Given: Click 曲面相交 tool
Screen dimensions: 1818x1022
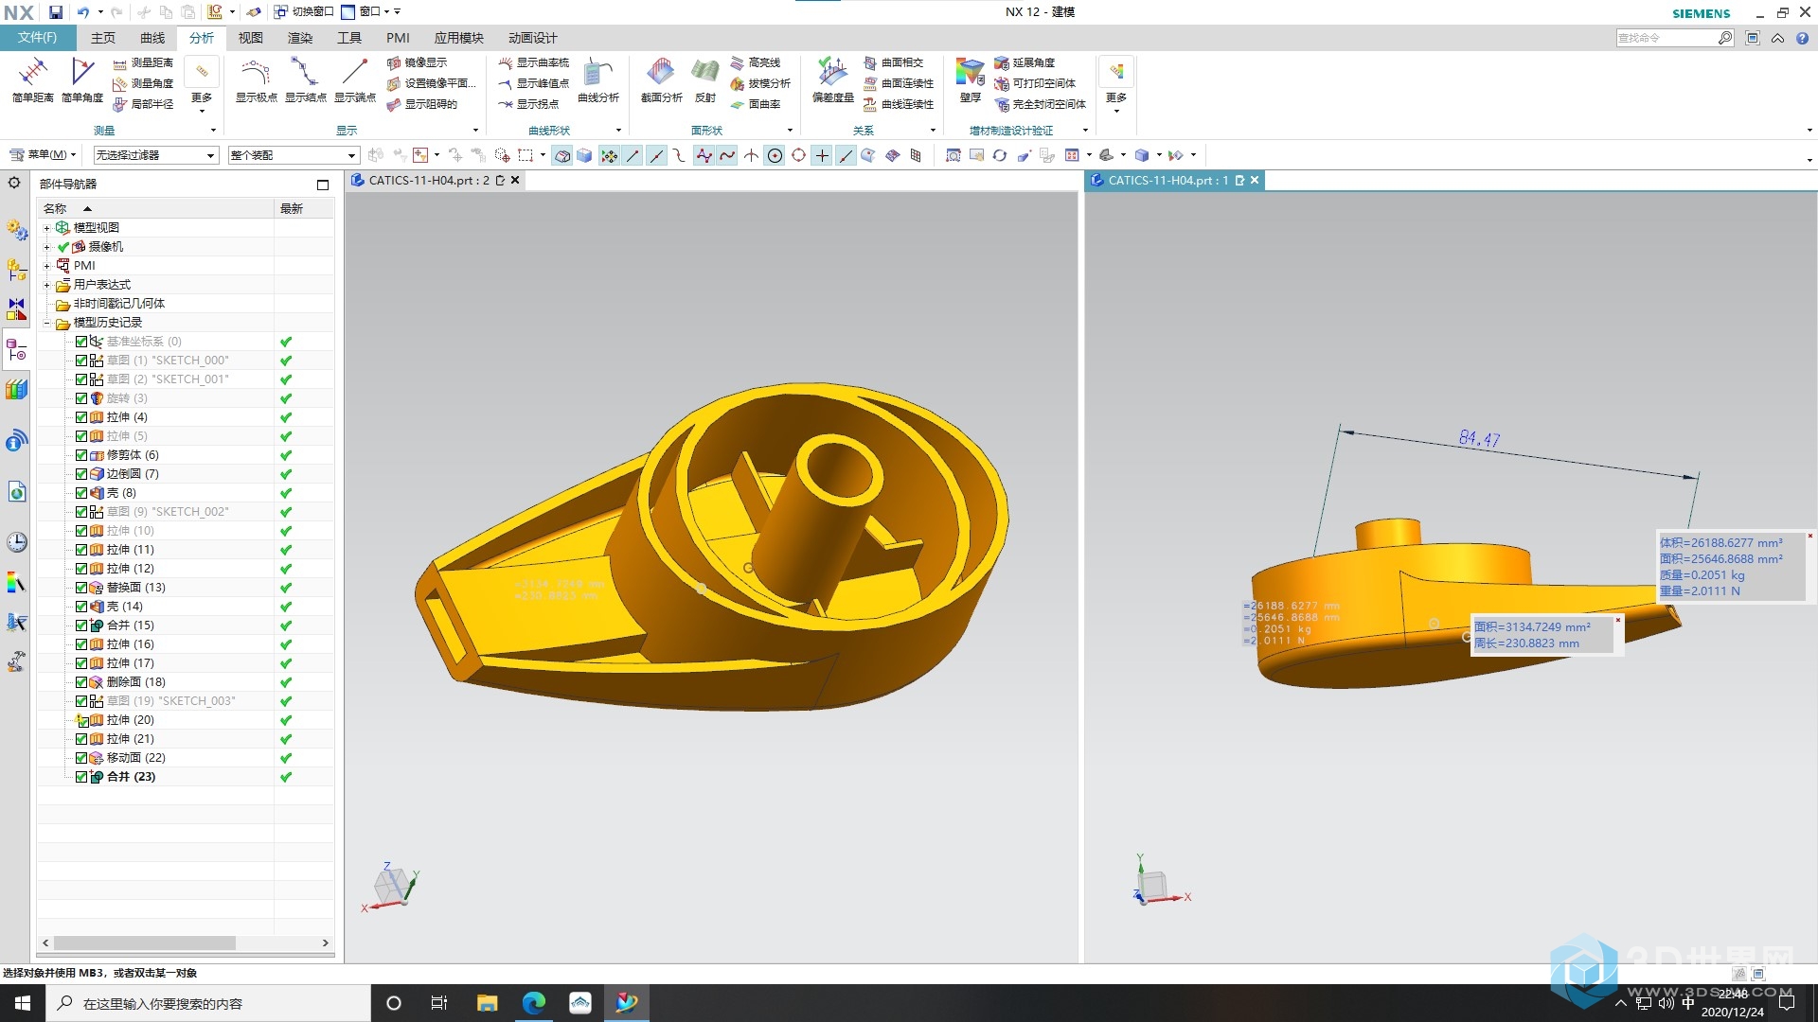Looking at the screenshot, I should (893, 62).
